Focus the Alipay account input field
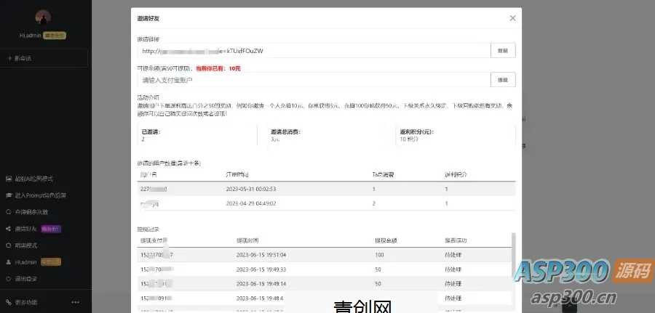Image resolution: width=655 pixels, height=313 pixels. point(314,80)
